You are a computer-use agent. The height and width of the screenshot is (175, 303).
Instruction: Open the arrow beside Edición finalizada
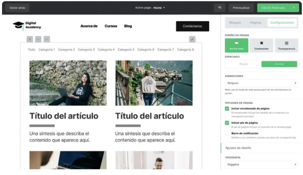(294, 8)
